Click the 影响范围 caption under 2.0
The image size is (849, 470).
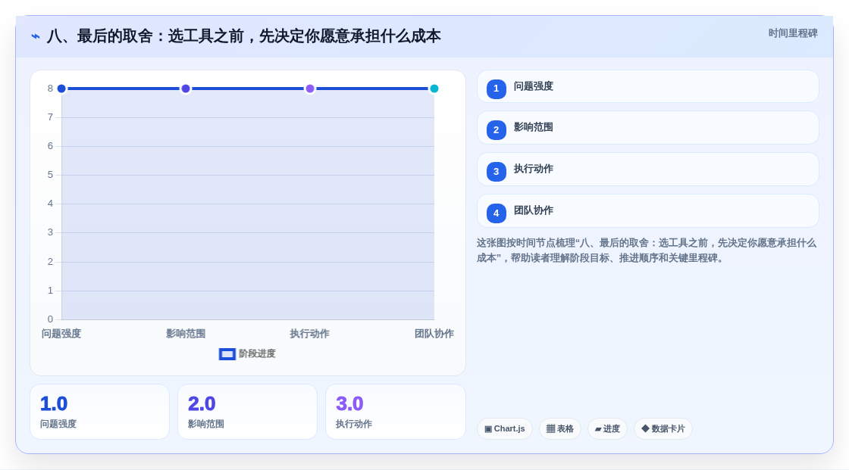click(x=206, y=424)
